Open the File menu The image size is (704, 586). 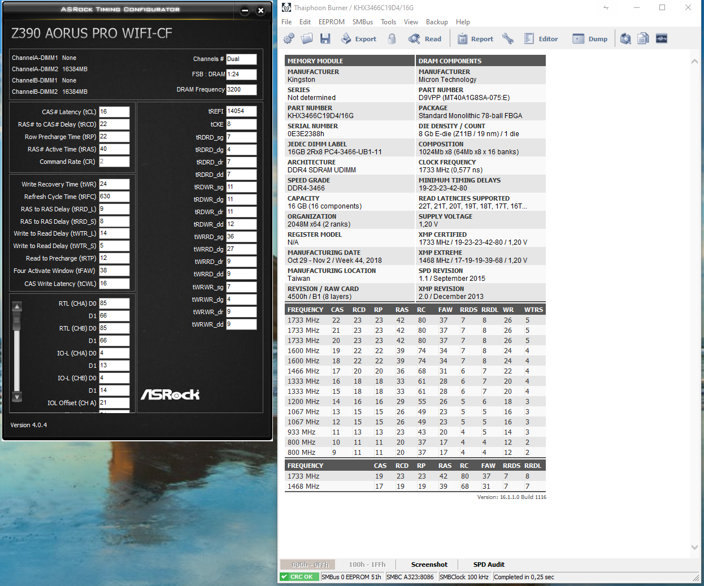tap(286, 22)
